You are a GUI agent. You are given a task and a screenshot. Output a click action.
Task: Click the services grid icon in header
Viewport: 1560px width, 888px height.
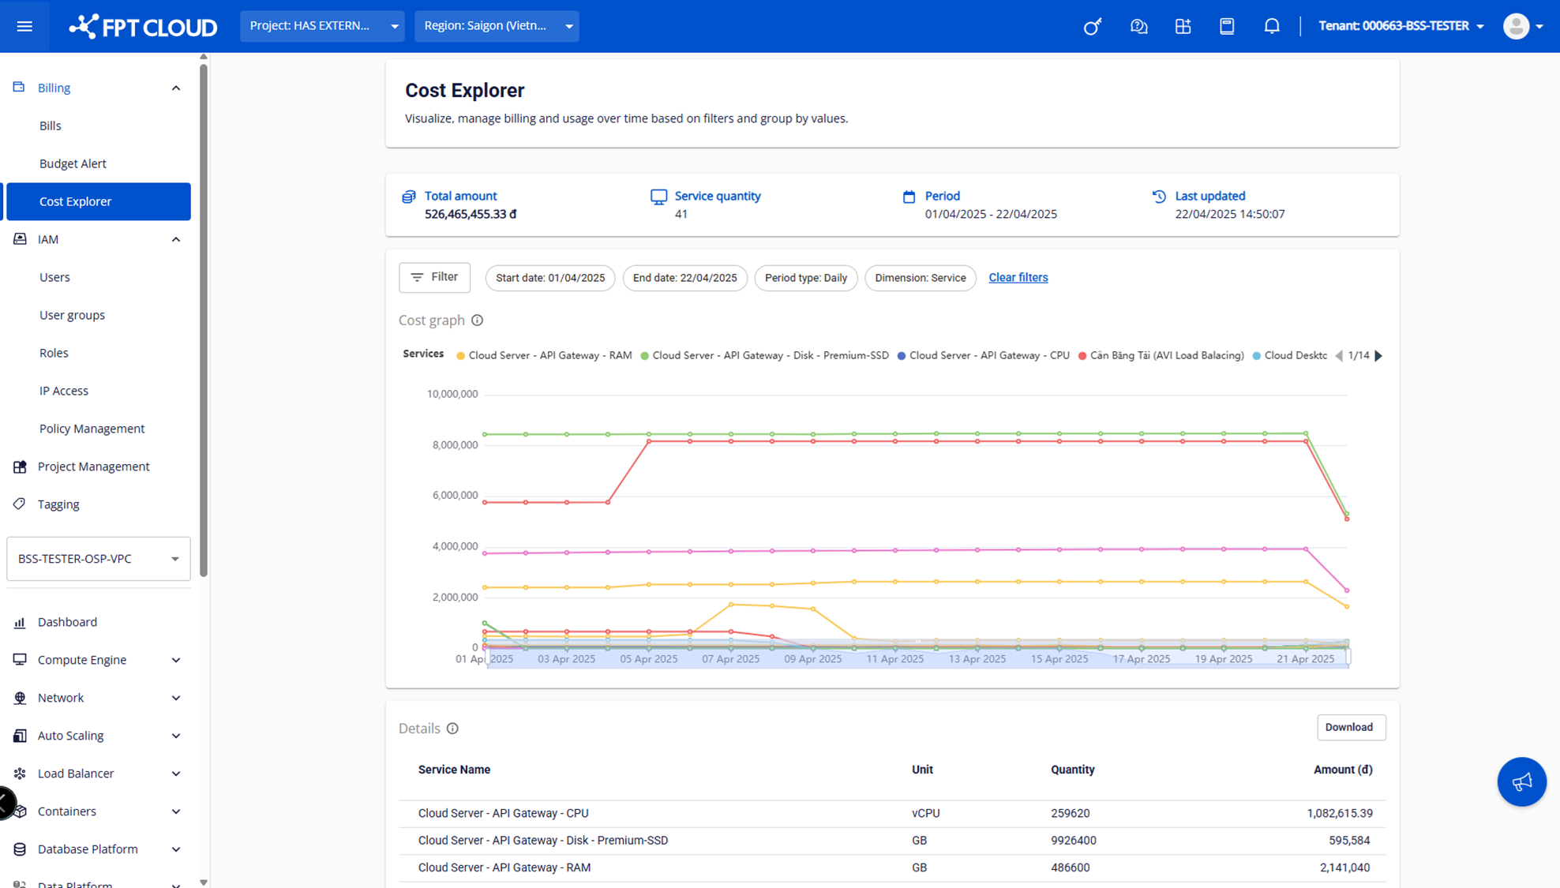[1183, 26]
